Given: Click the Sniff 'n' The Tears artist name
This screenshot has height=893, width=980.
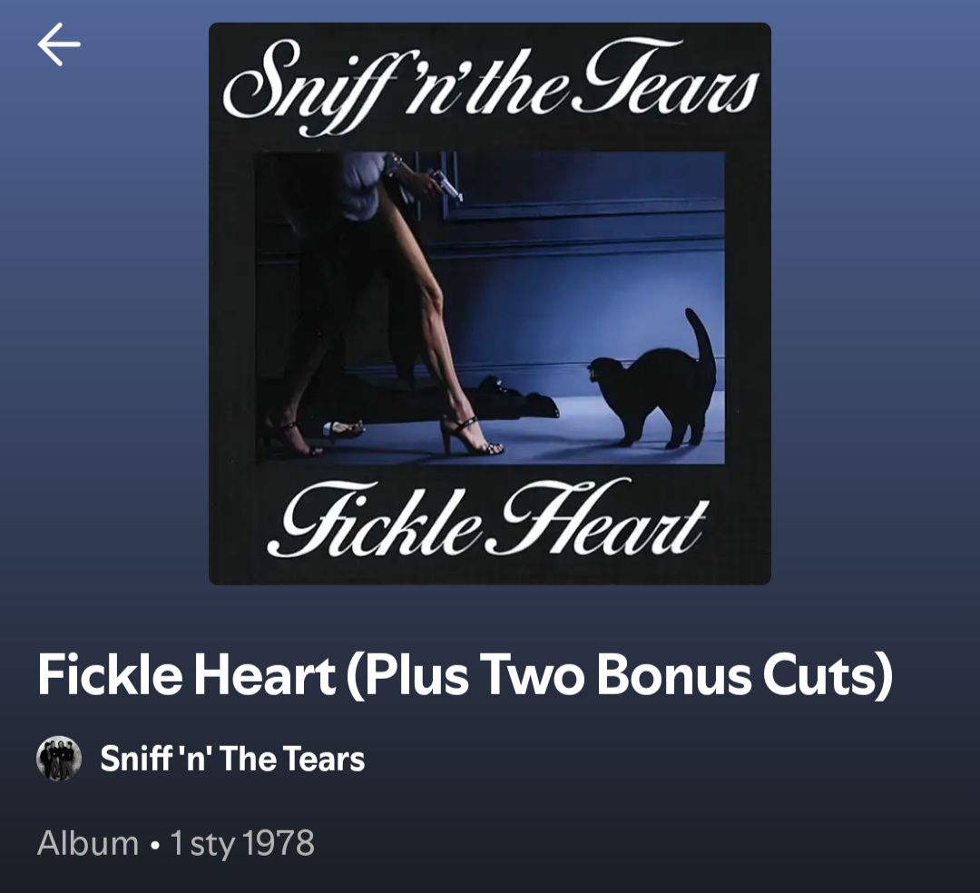Looking at the screenshot, I should (x=232, y=759).
